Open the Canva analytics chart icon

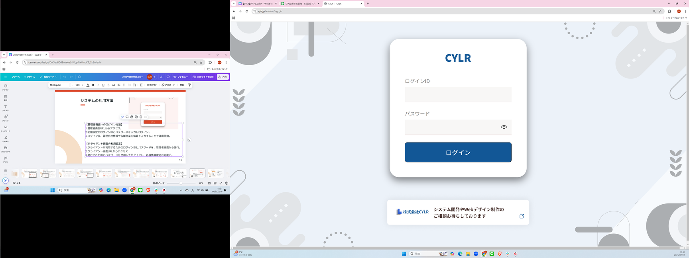click(x=161, y=77)
